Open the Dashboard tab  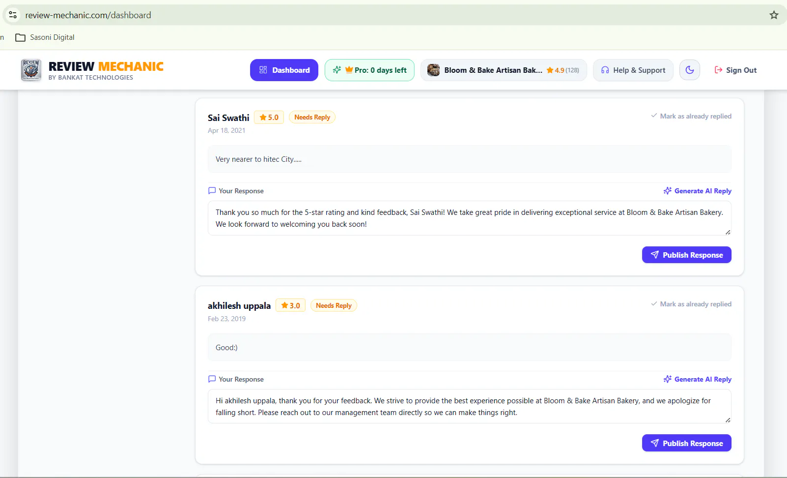click(x=284, y=70)
